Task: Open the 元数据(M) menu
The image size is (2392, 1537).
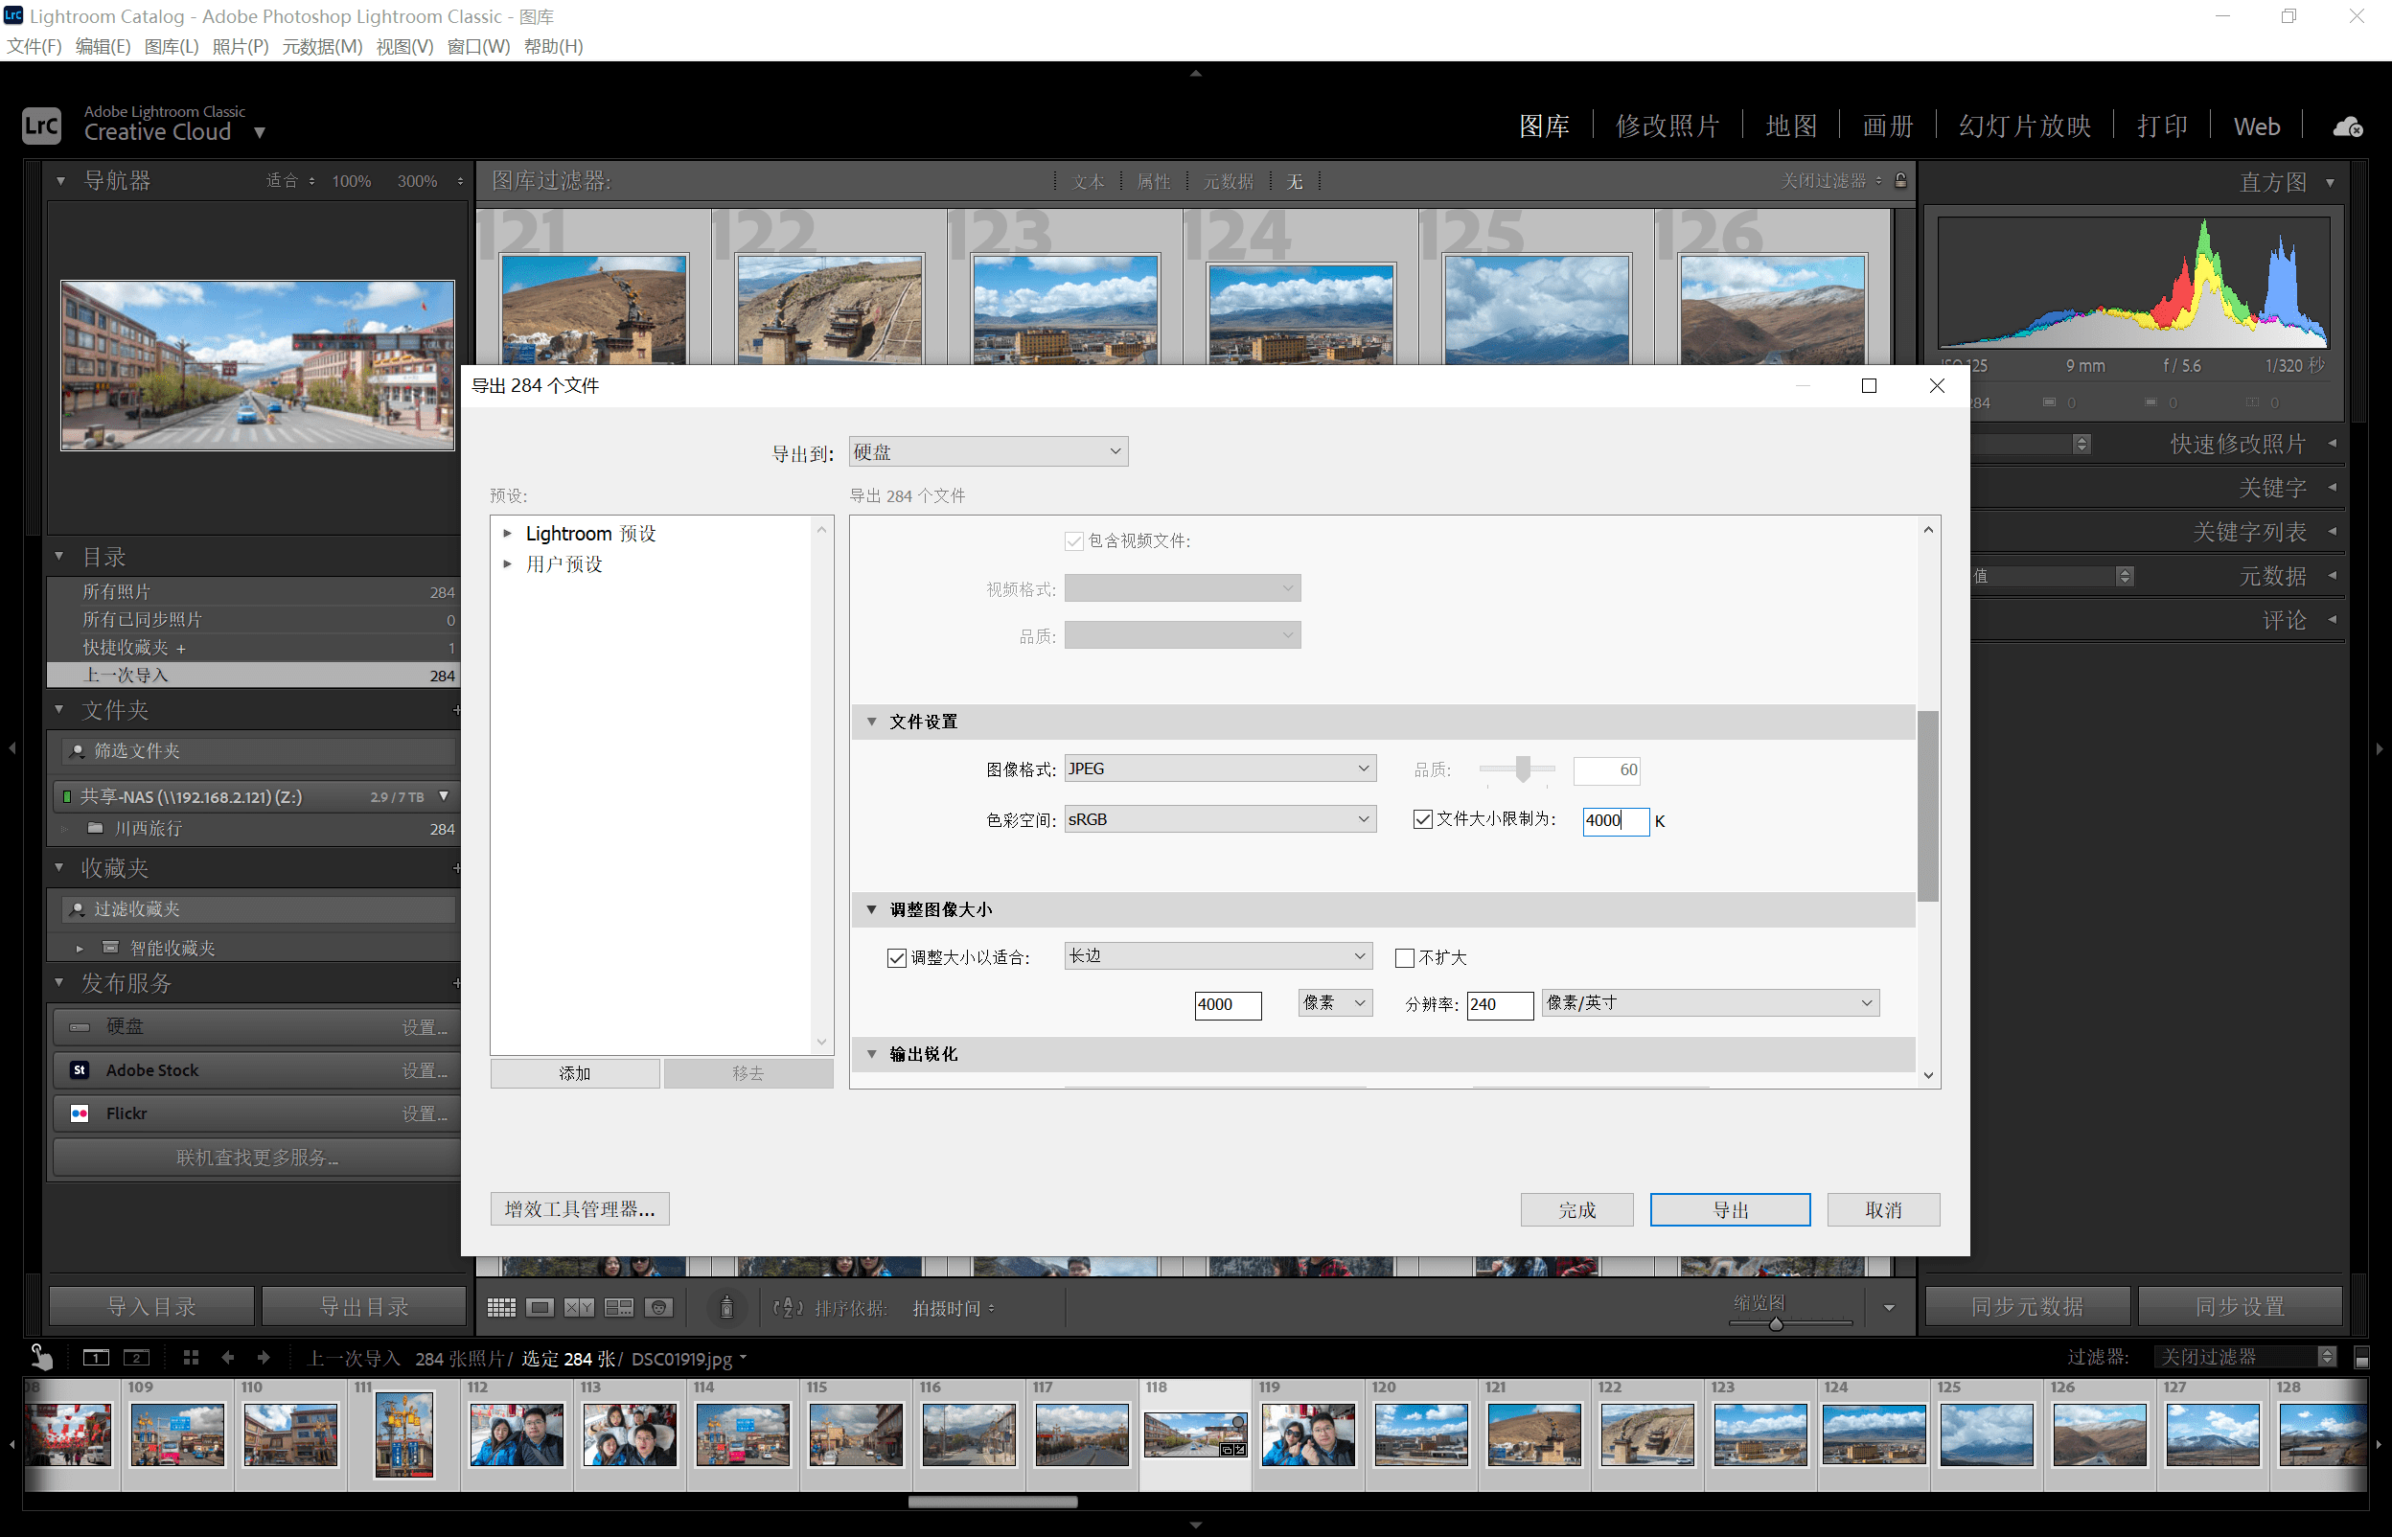Action: pyautogui.click(x=321, y=46)
